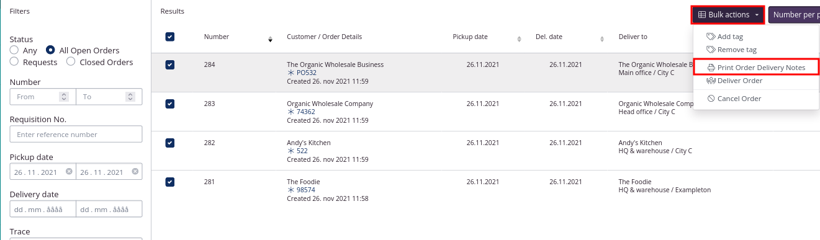Screen dimensions: 820x240
Task: Clear the Pickup date start value
Action: pos(69,172)
